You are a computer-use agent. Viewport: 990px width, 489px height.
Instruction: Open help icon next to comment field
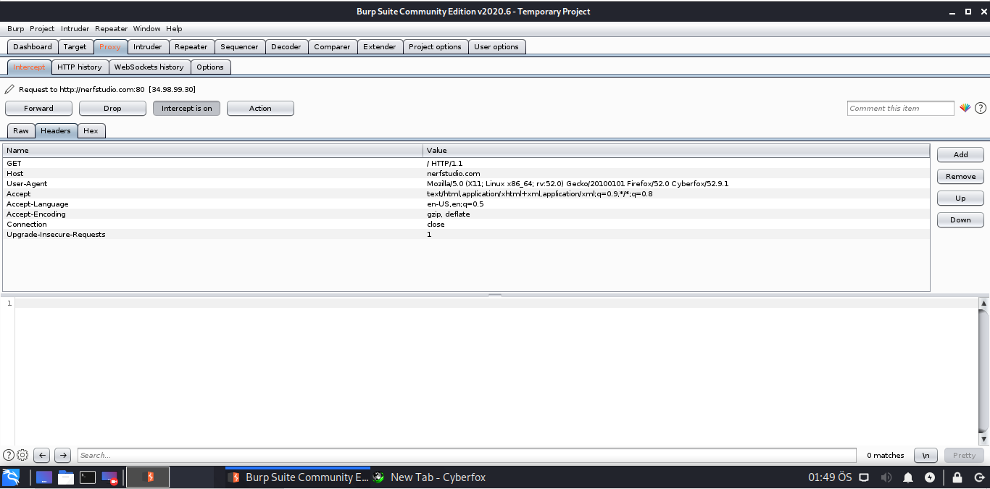tap(981, 108)
